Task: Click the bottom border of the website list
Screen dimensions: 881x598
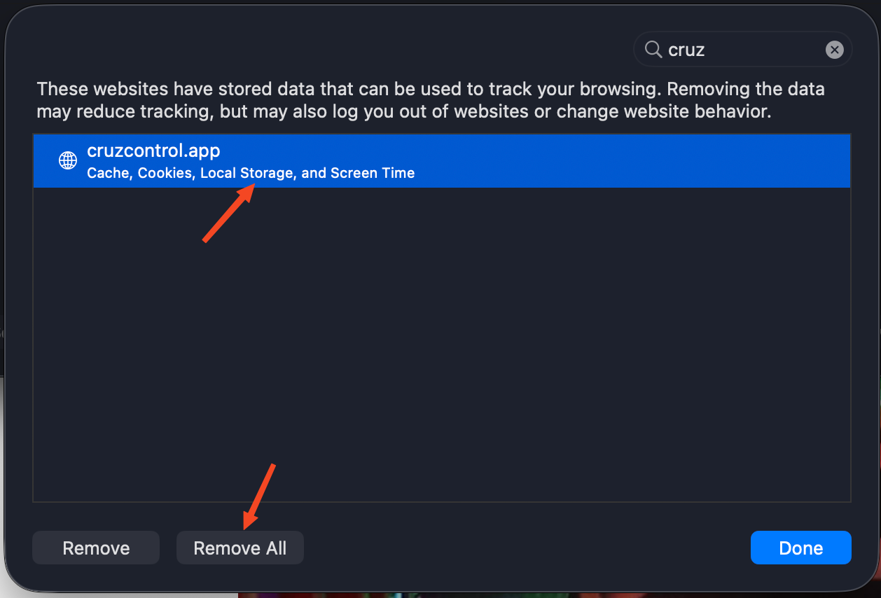Action: pos(441,501)
